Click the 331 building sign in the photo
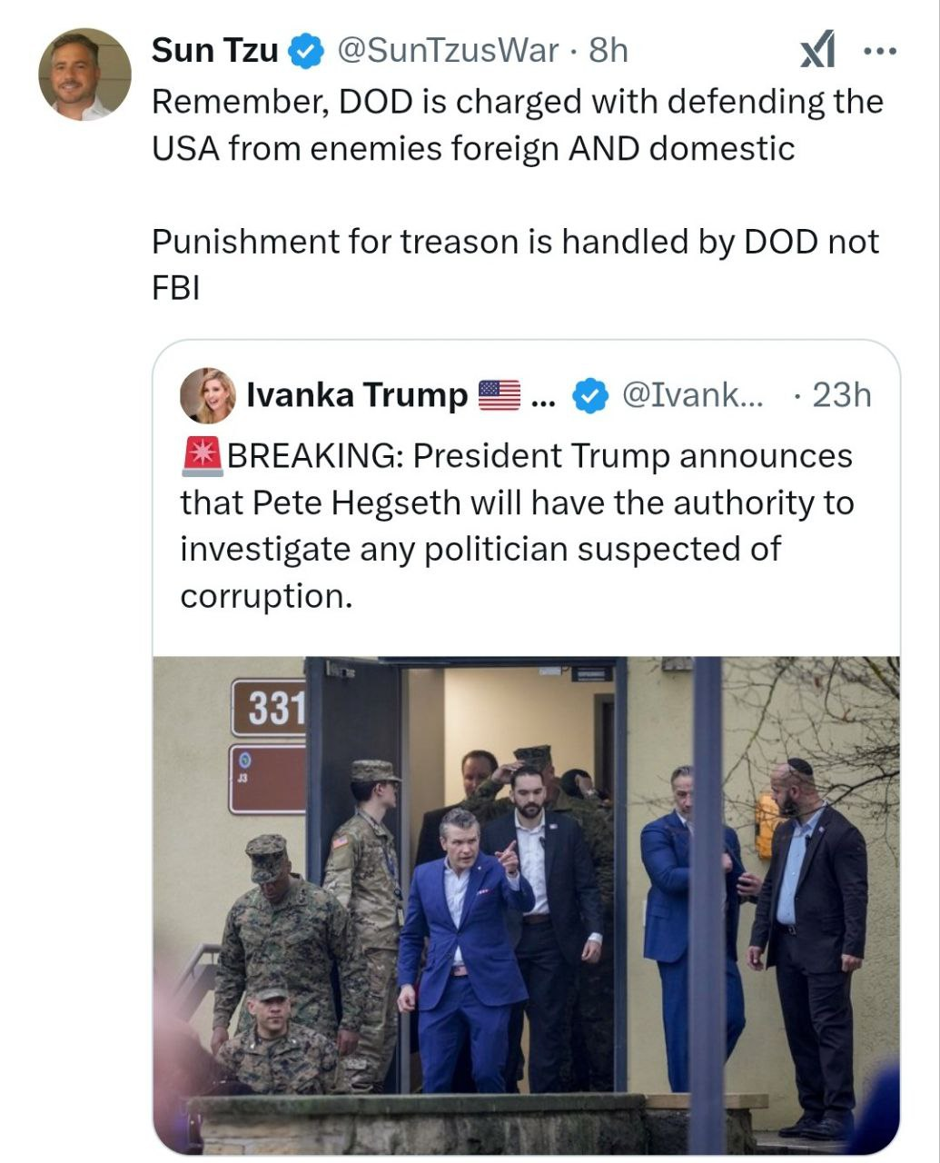Viewport: 940px width, 1163px height. (x=269, y=708)
